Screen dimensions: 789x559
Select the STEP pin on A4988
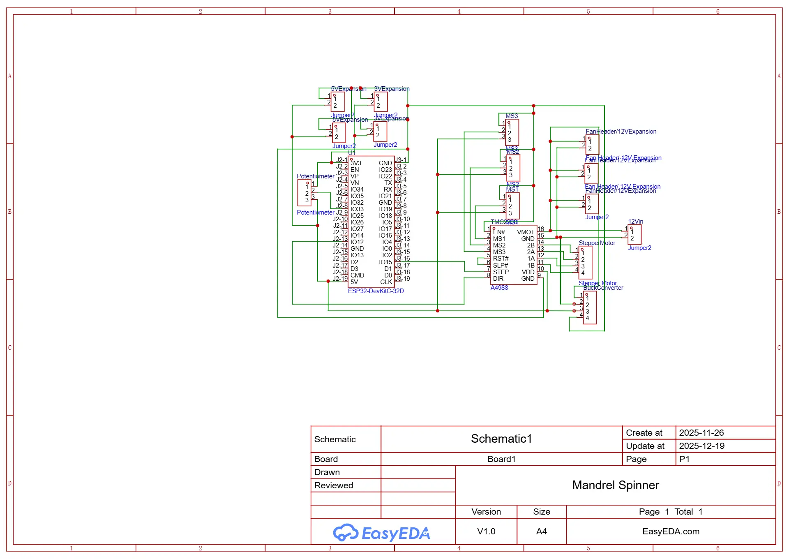point(501,272)
